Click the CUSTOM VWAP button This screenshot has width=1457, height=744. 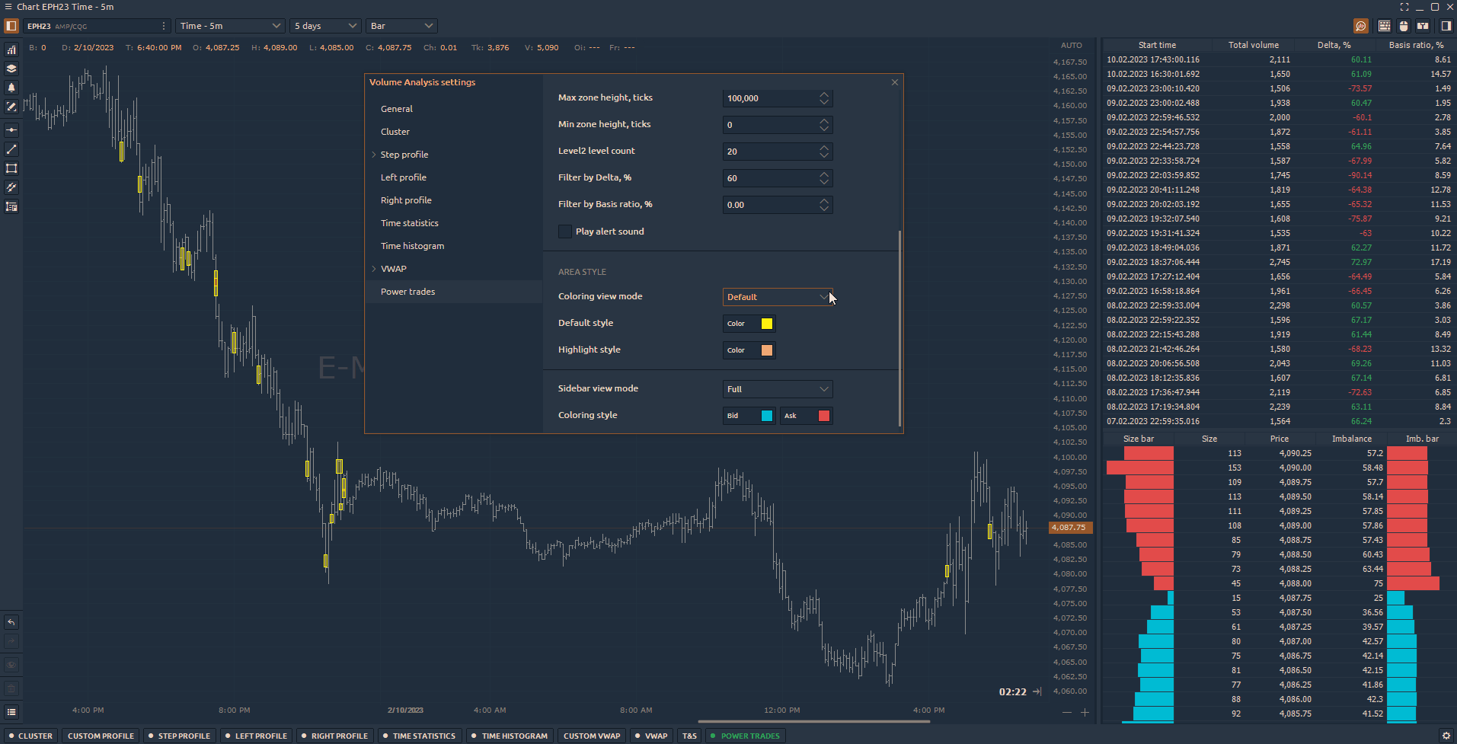(x=592, y=736)
